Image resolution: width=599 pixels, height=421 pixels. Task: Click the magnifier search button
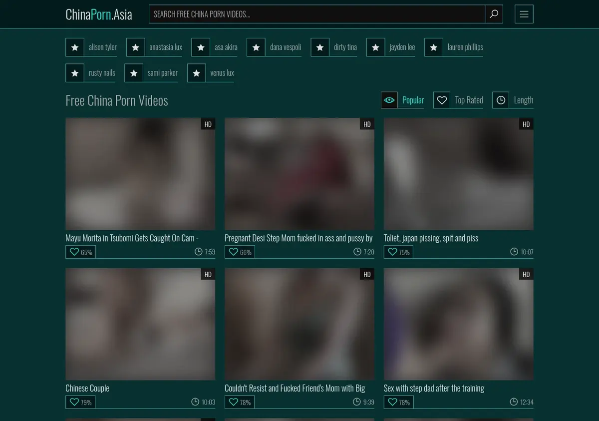pyautogui.click(x=494, y=14)
